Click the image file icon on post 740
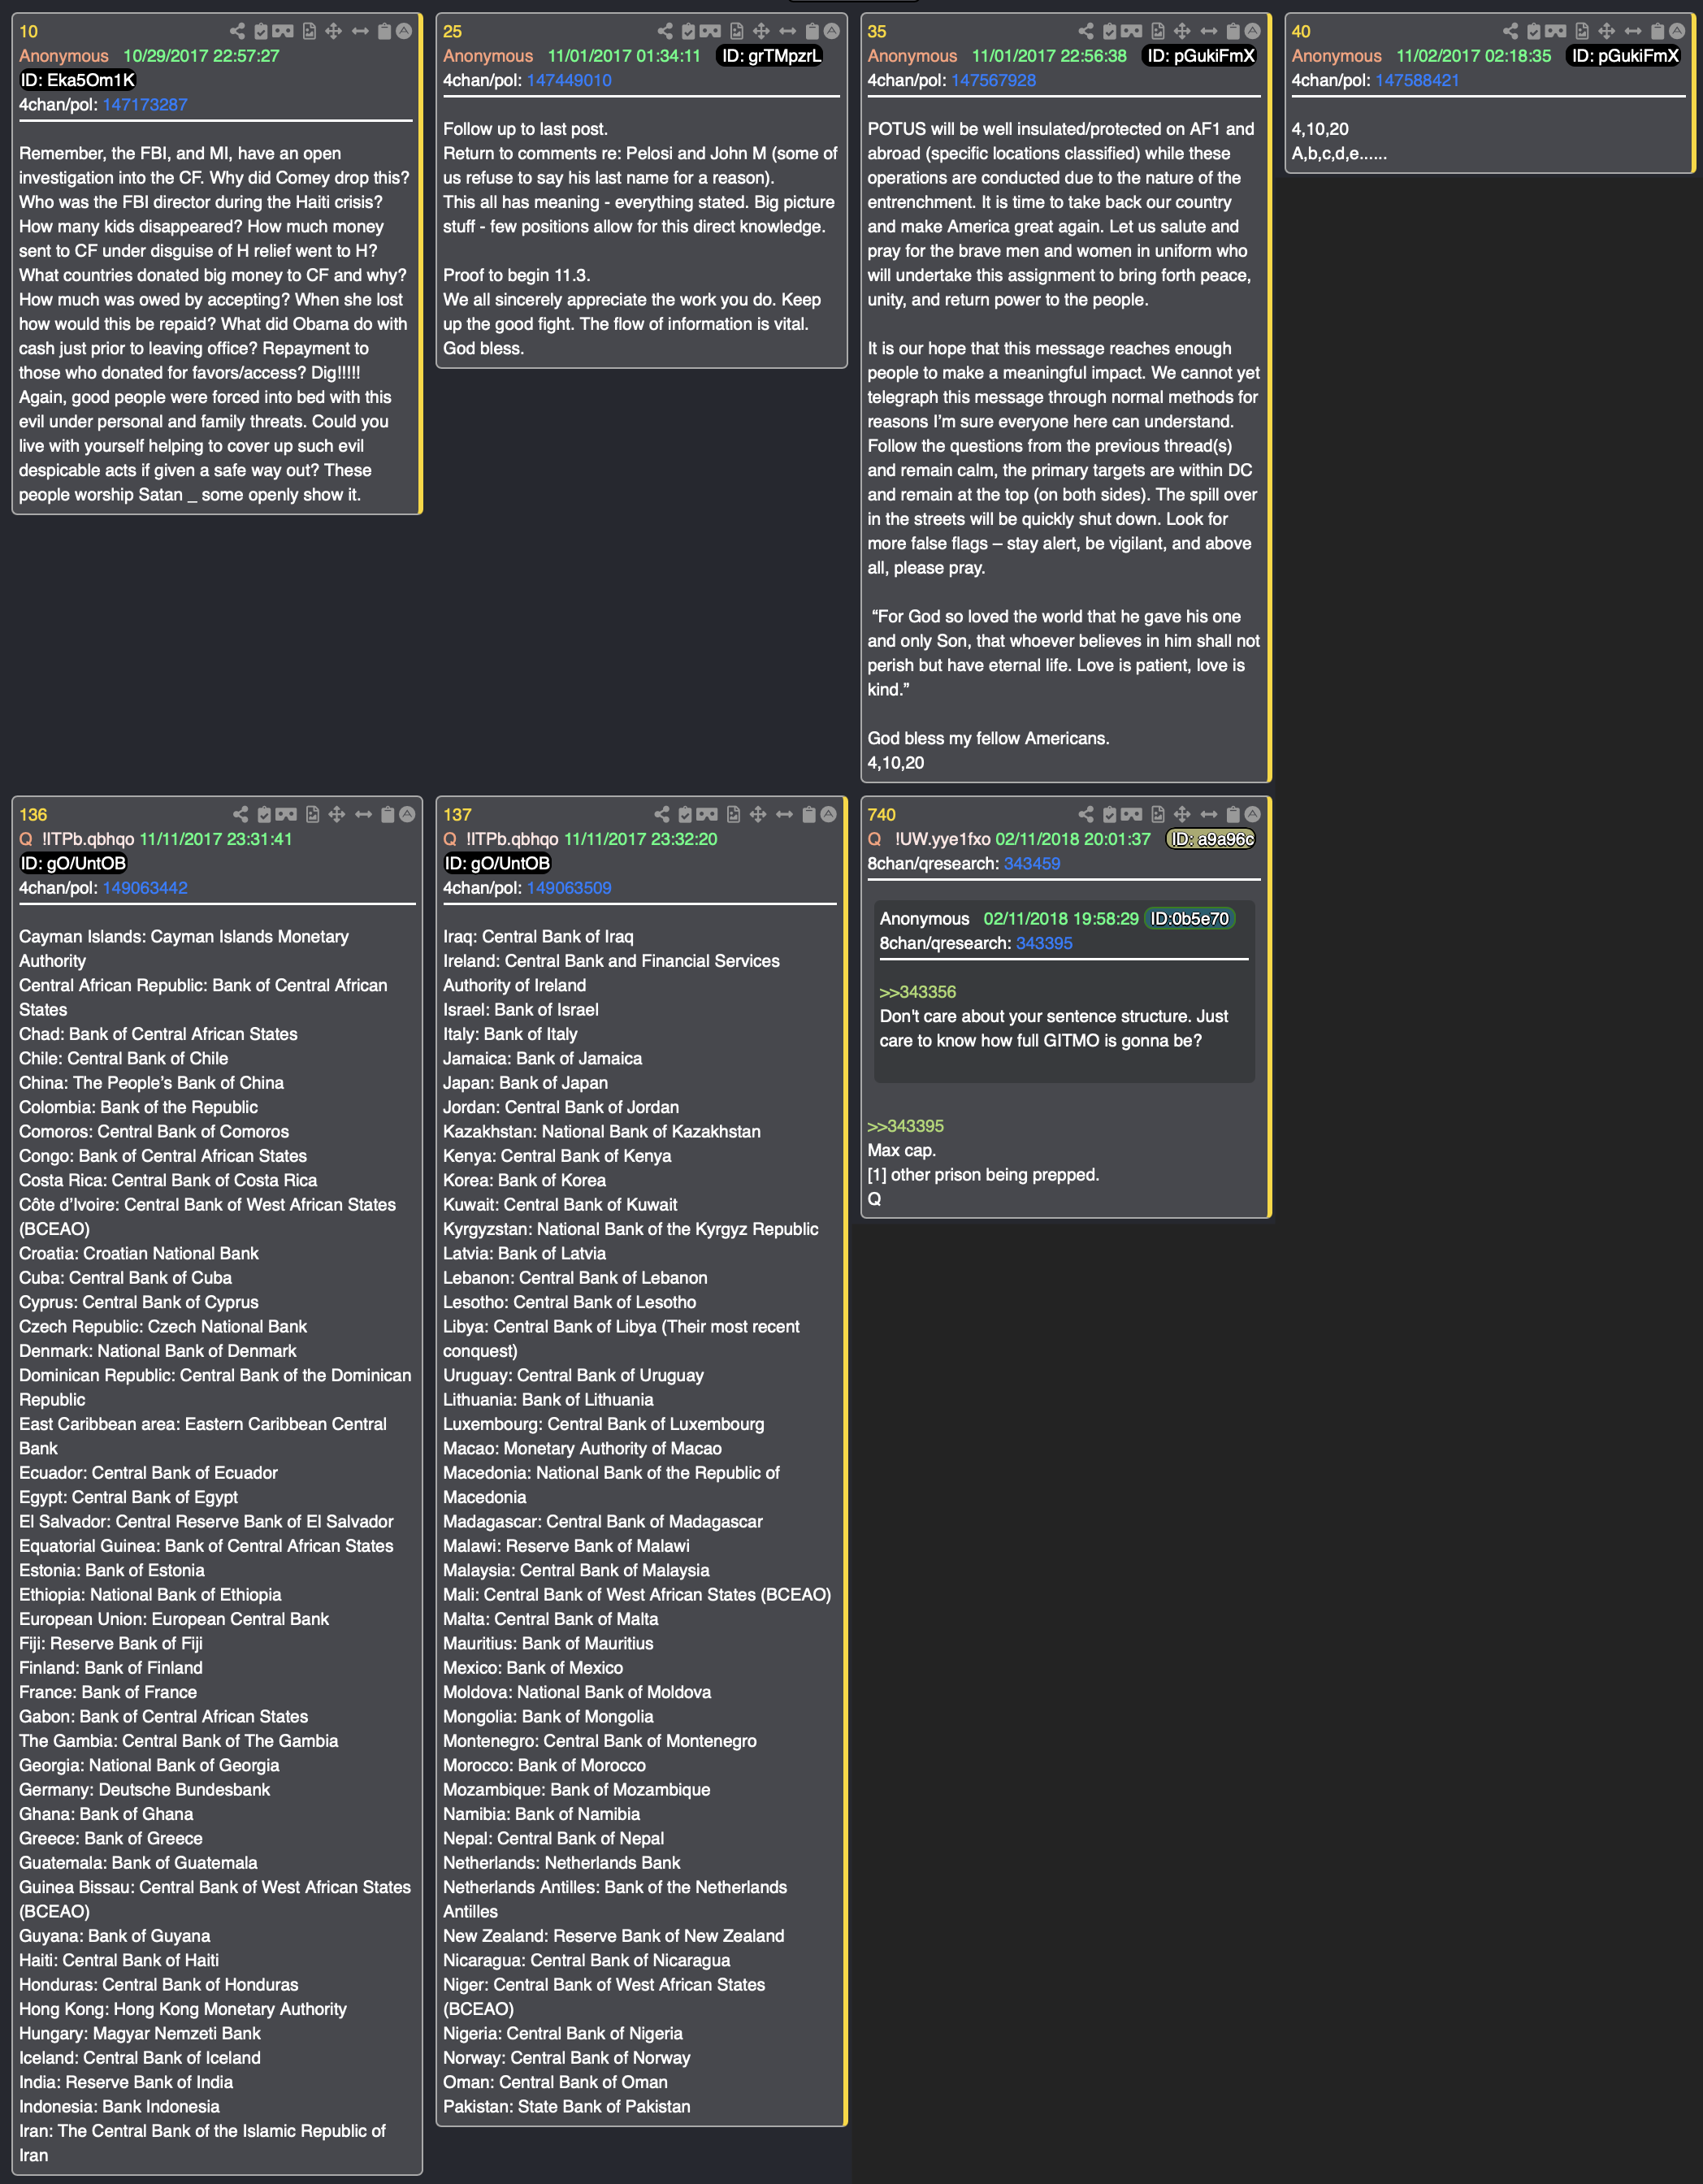The image size is (1703, 2184). coord(1158,814)
